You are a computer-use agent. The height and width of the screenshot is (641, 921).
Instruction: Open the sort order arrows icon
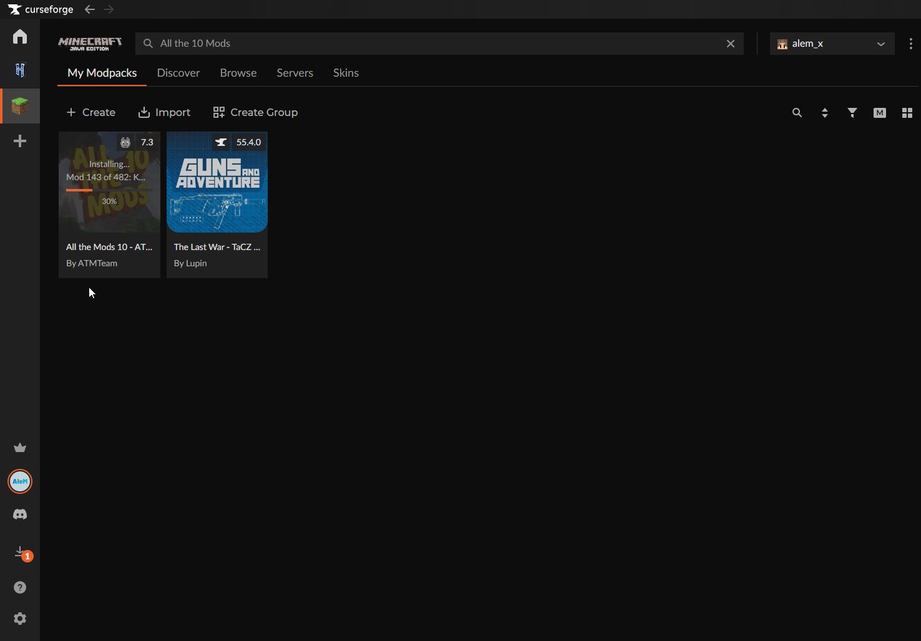coord(825,113)
